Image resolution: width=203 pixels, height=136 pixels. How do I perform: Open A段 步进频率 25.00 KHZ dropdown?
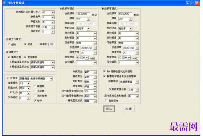coord(89,48)
